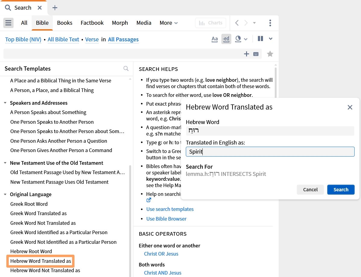Select One Person Gives Another Person a Command
Image resolution: width=361 pixels, height=277 pixels.
(x=61, y=150)
